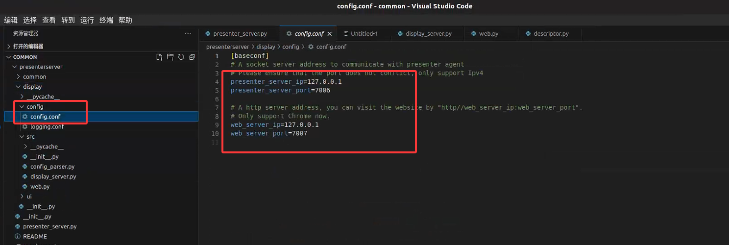Click line number 6 in the gutter

(x=217, y=99)
